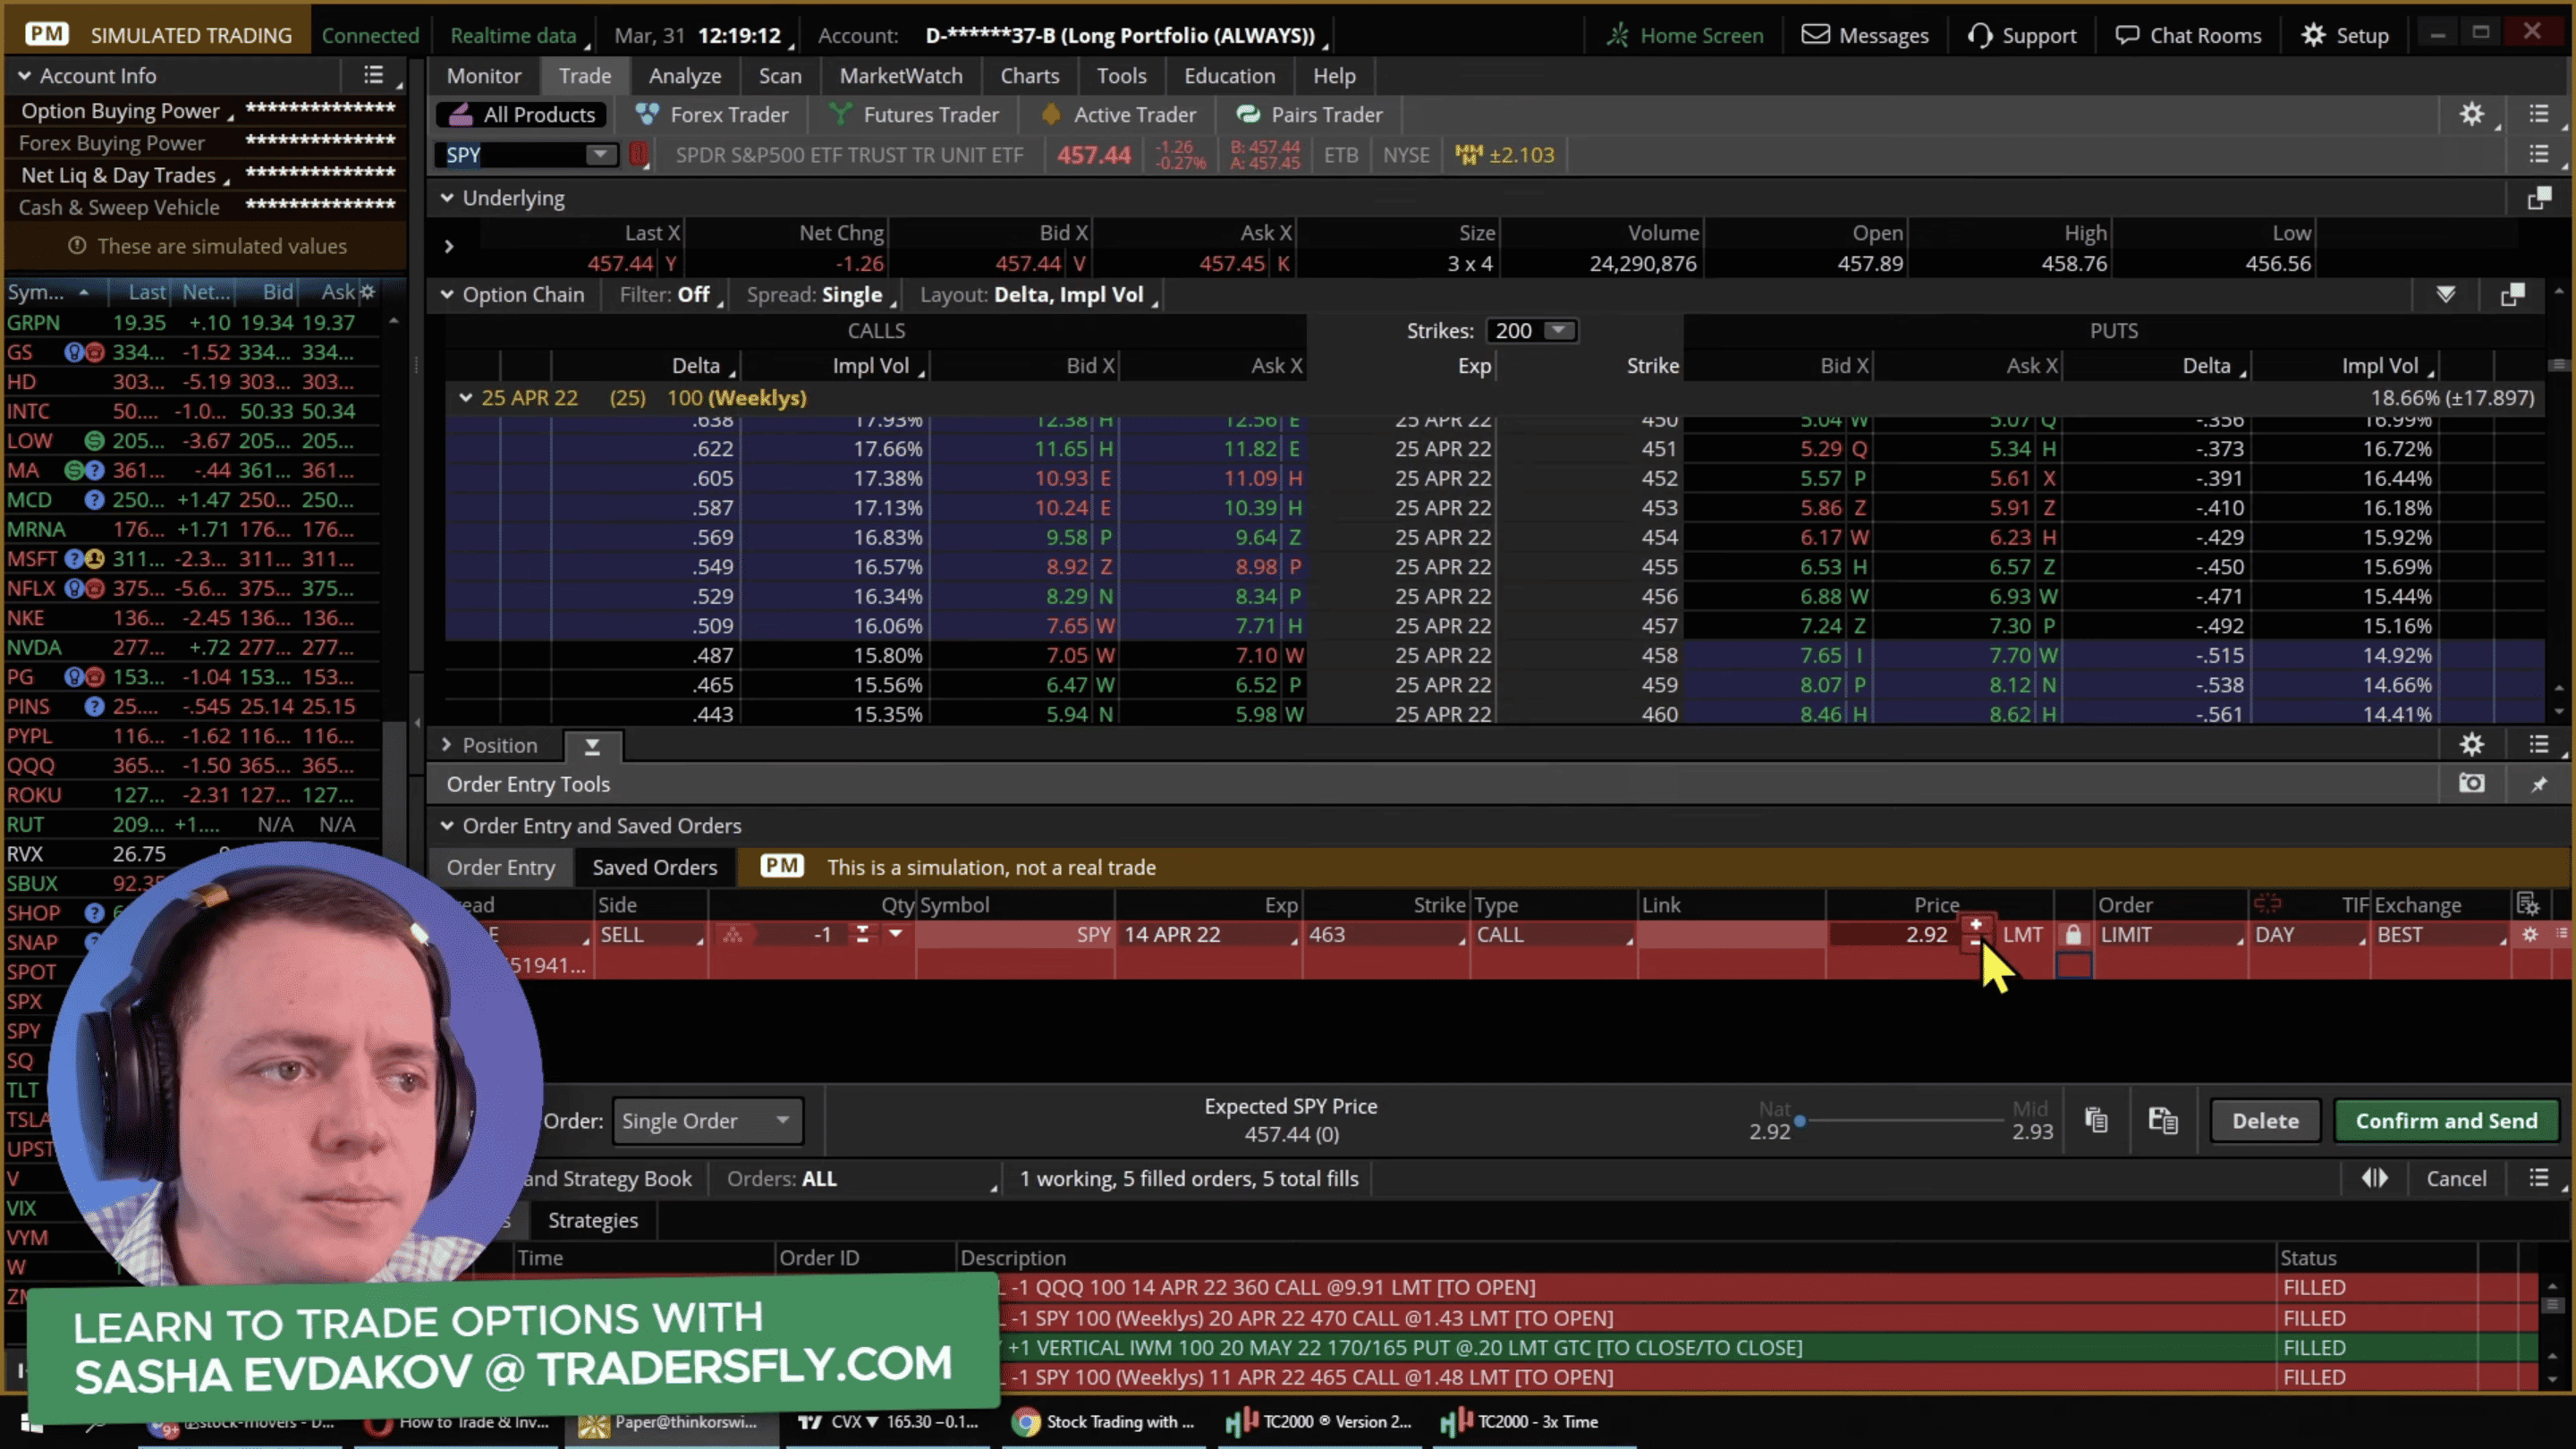Collapse the Option Chain section
This screenshot has height=1449, width=2576.
(447, 295)
